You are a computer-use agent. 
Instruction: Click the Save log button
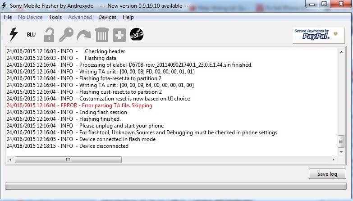point(327,174)
